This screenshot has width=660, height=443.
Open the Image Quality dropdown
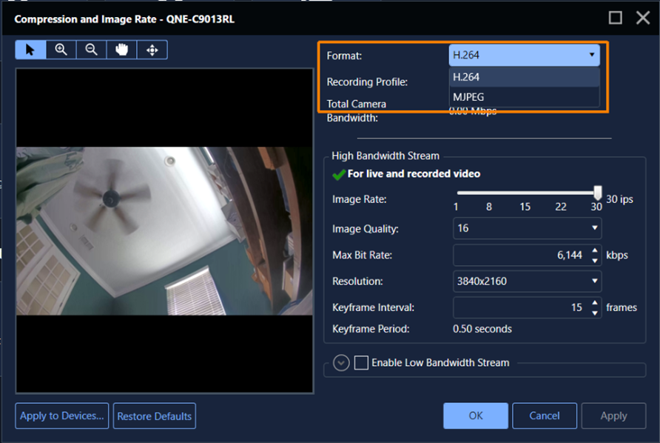point(527,228)
